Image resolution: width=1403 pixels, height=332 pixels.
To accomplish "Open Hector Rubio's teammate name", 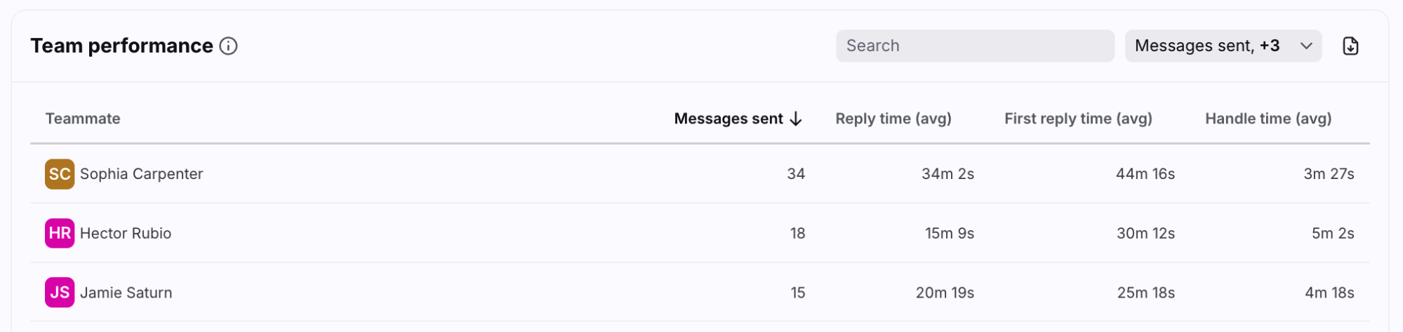I will tap(126, 233).
